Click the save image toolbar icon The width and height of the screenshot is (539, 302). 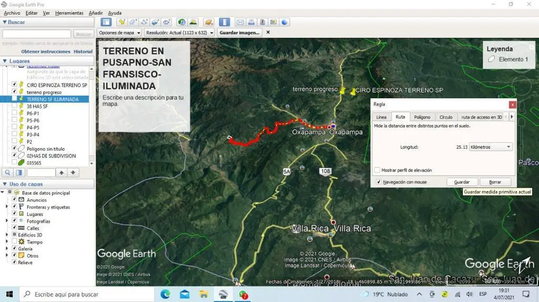tap(262, 22)
